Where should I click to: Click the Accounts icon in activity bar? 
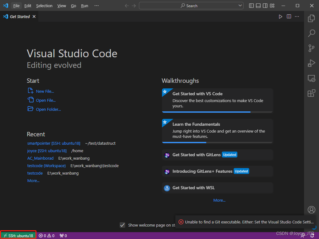(311, 209)
